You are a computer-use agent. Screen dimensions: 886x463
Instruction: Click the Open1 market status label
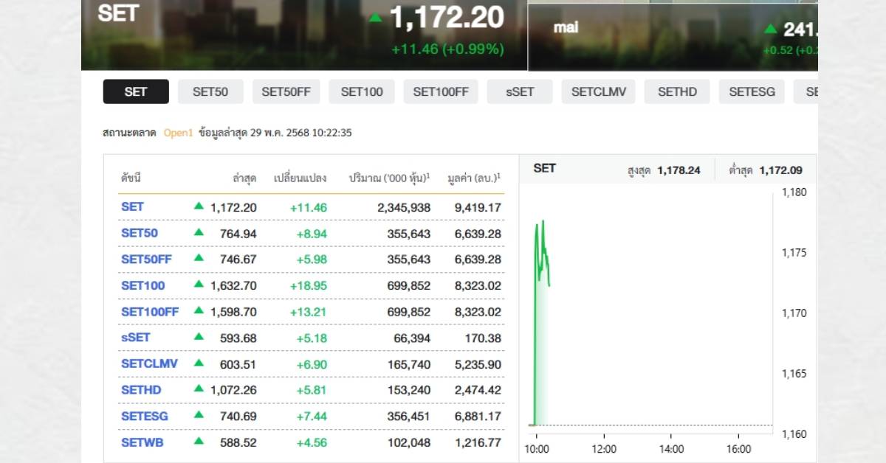(178, 133)
